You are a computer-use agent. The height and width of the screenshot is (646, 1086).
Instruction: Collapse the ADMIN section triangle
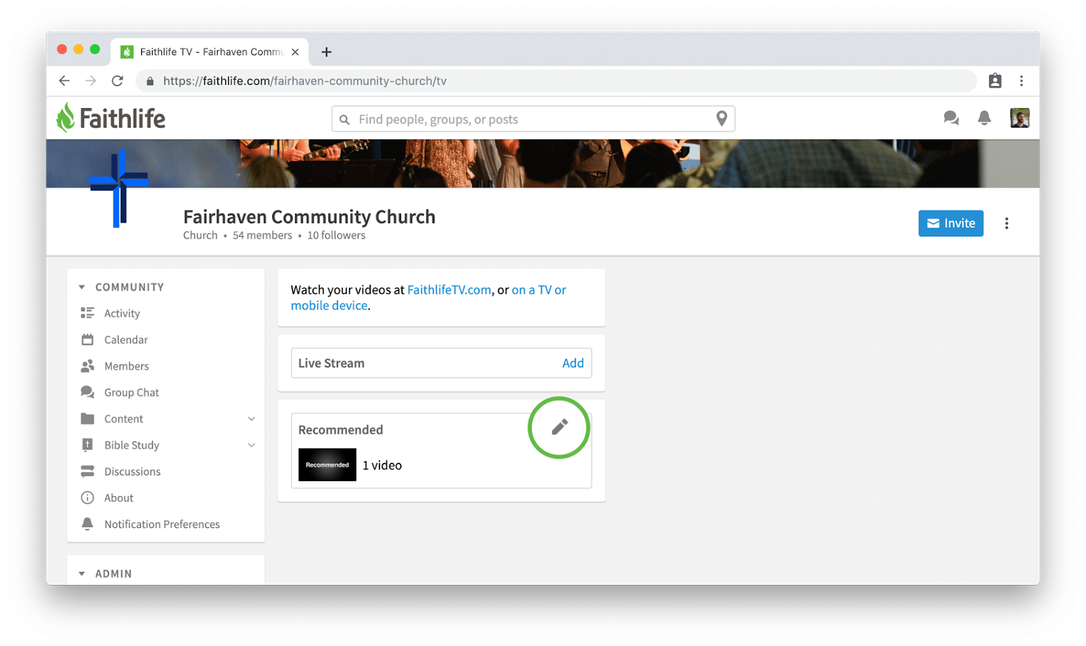tap(82, 573)
